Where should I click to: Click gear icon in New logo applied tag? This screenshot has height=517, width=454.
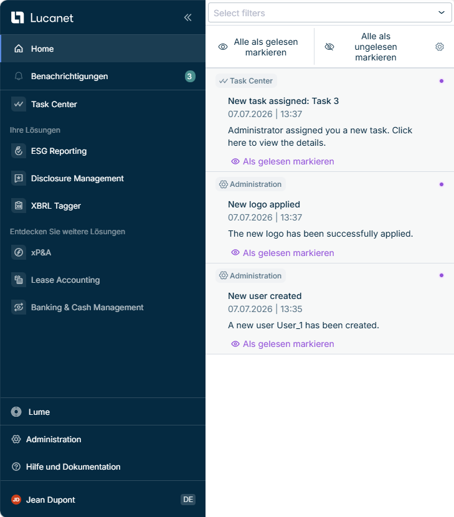pos(224,184)
